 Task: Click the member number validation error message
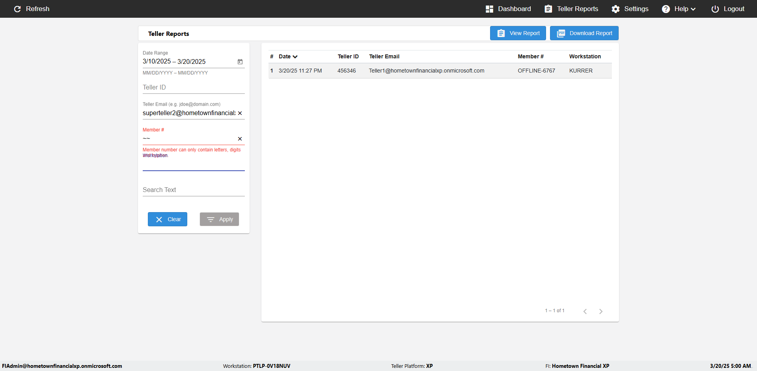[192, 153]
